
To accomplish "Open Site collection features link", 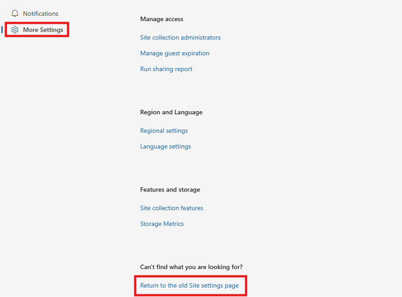I will click(x=172, y=208).
